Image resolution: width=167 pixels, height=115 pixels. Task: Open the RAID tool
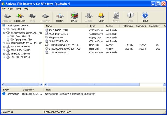[x=74, y=17]
